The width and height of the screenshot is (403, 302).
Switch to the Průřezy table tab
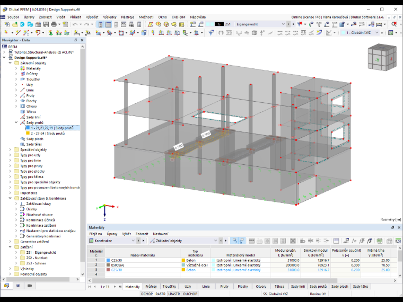pyautogui.click(x=151, y=286)
